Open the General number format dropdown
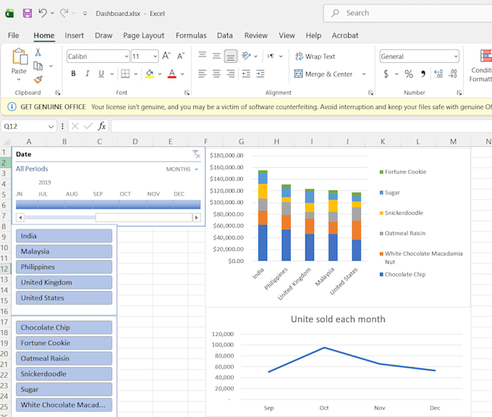The width and height of the screenshot is (492, 417). coord(455,56)
